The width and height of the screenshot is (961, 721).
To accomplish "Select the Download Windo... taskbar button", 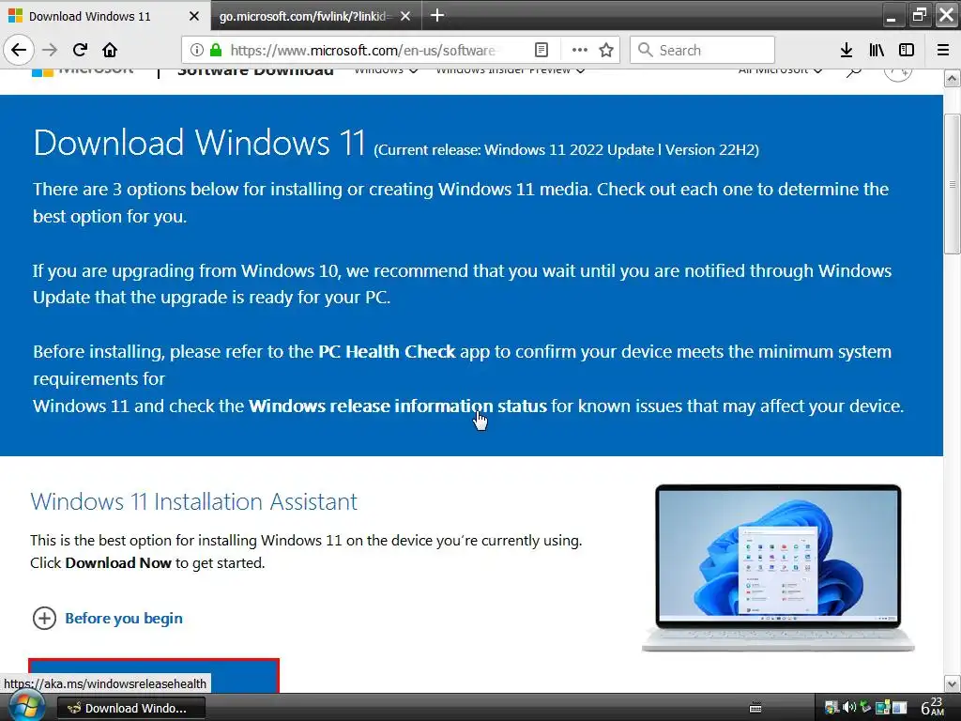I will (131, 708).
